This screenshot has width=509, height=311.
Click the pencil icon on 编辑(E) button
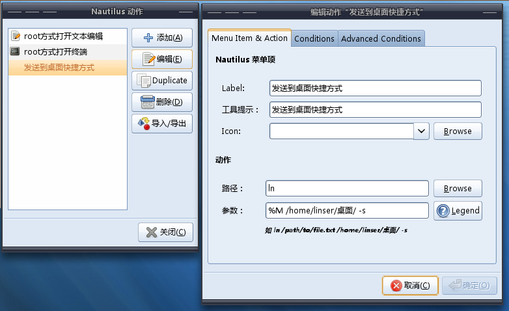149,59
